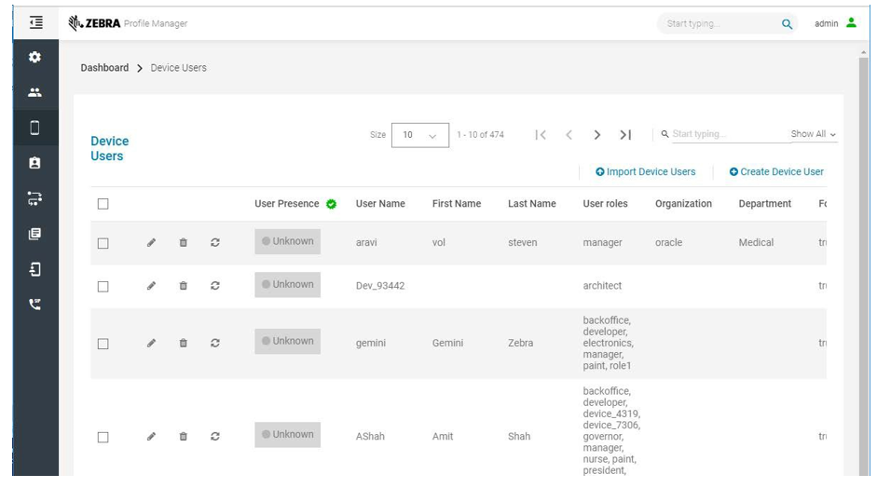Click Create Device User
Viewport: 877px width, 488px height.
pyautogui.click(x=776, y=172)
